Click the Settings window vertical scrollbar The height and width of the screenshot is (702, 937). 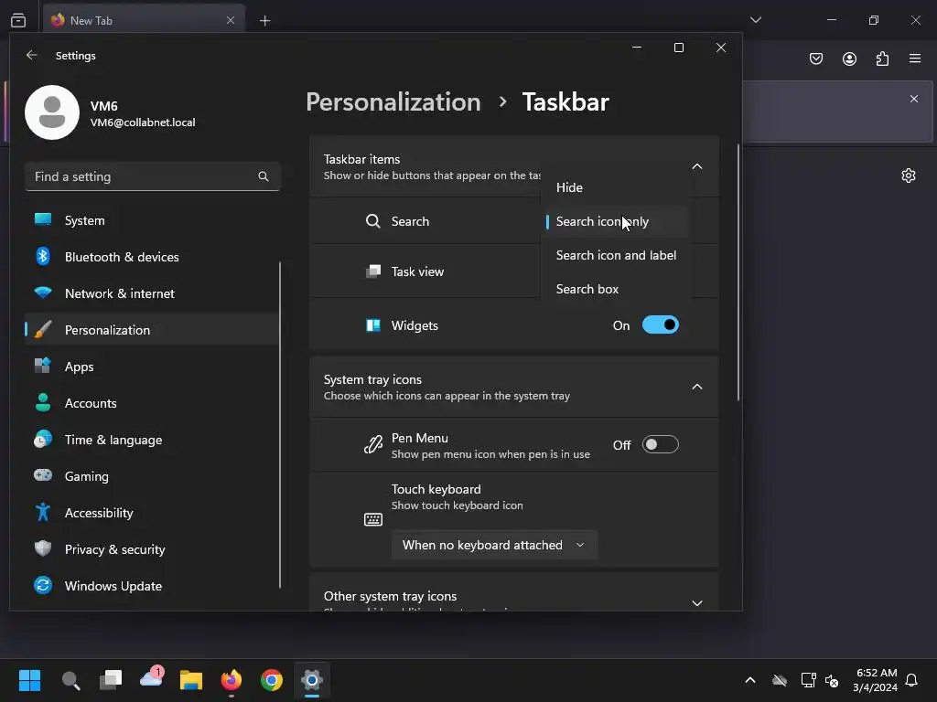(738, 272)
